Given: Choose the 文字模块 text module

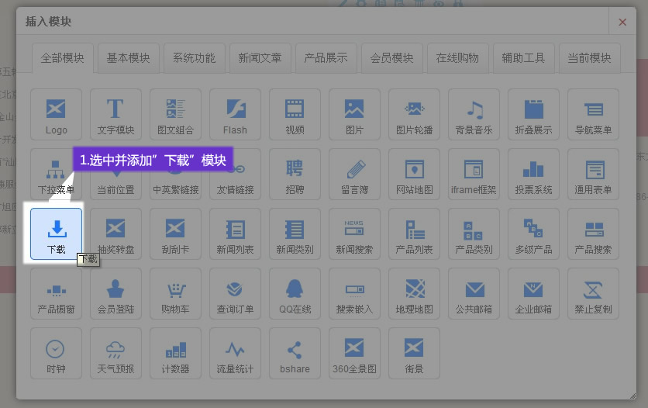Looking at the screenshot, I should 115,114.
